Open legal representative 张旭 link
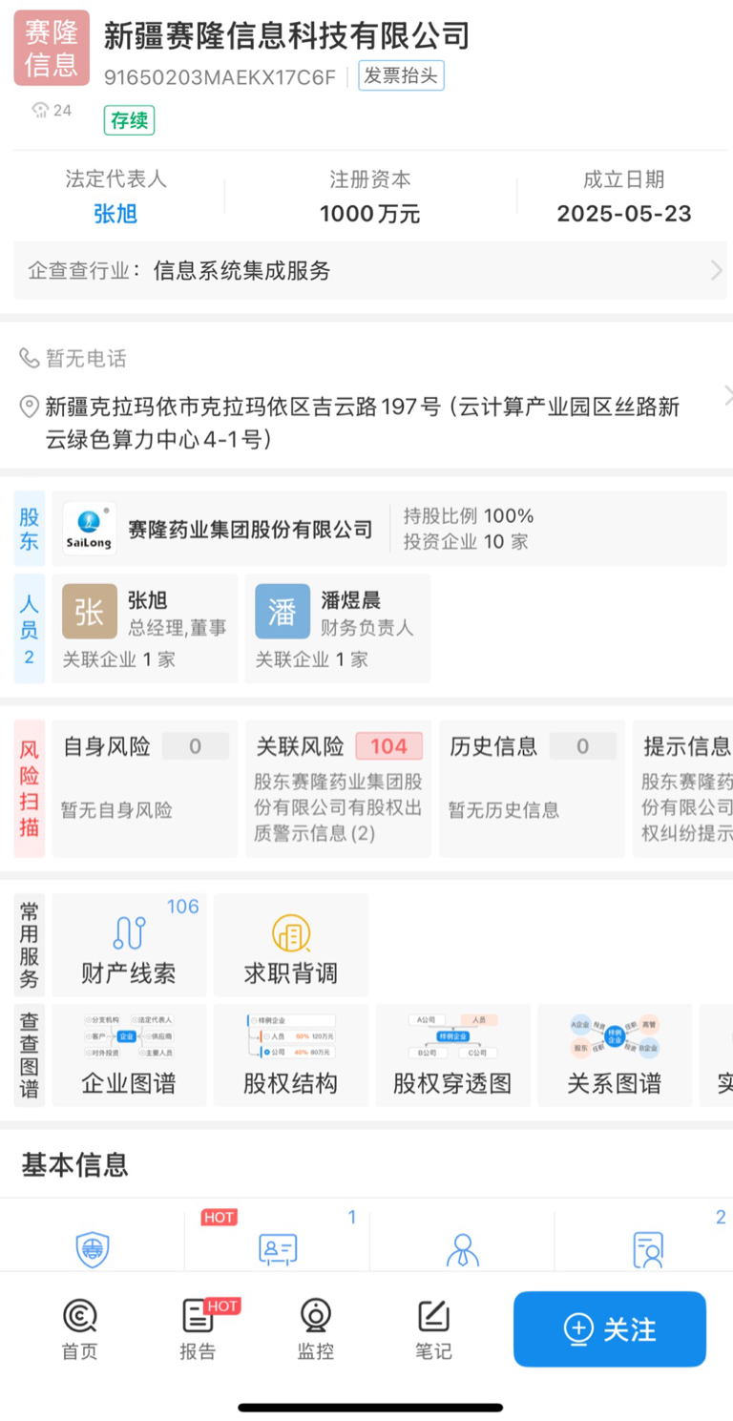The width and height of the screenshot is (733, 1421). pos(115,214)
